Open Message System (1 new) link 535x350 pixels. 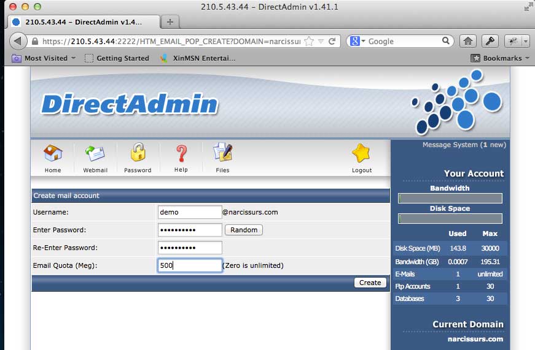click(464, 145)
